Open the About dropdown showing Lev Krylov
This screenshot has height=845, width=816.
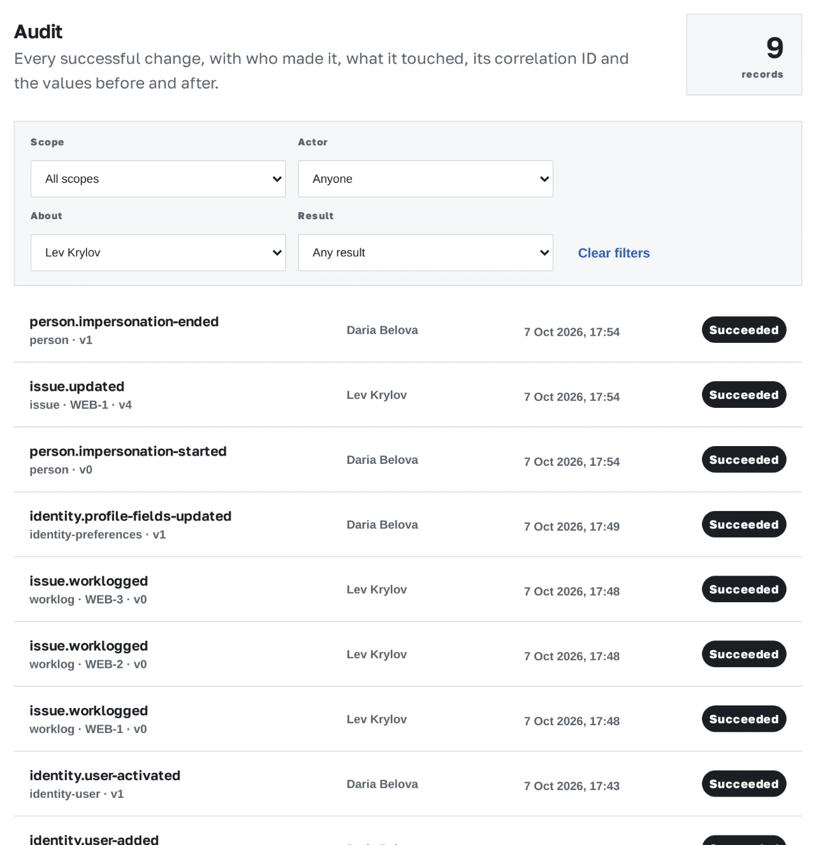click(x=158, y=253)
